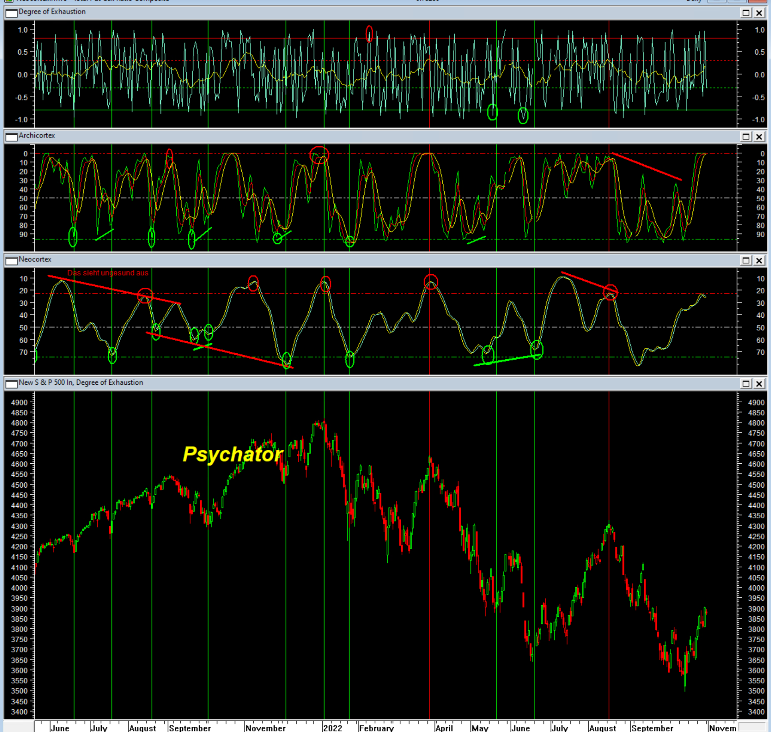This screenshot has width=771, height=732.
Task: Click the New S & P 500 panel icon
Action: point(12,384)
